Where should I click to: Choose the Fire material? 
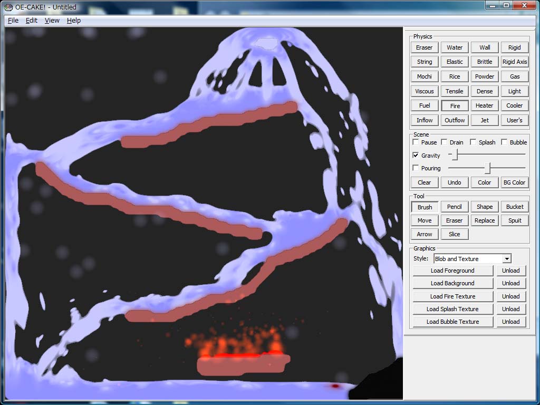click(x=455, y=105)
